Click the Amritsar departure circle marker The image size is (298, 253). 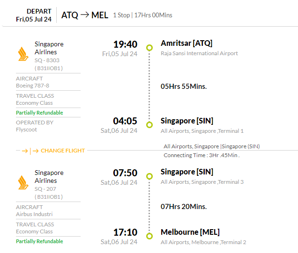[149, 48]
